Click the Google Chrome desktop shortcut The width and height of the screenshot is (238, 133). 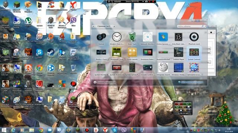click(x=39, y=70)
